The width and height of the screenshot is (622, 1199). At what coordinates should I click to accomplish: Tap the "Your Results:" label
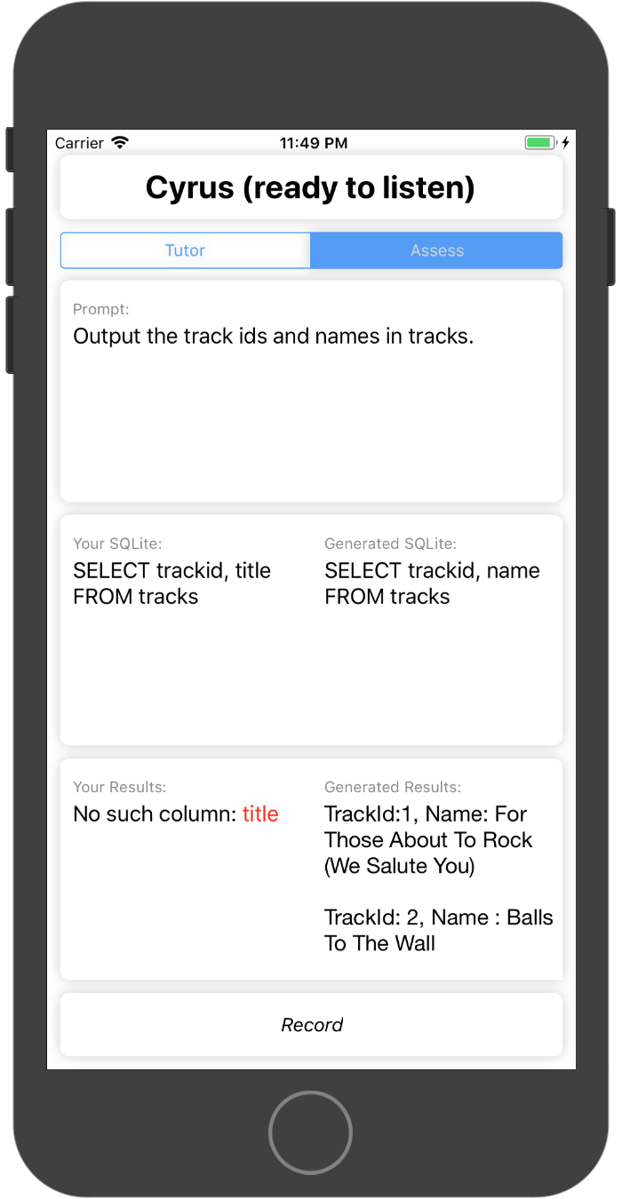coord(119,787)
